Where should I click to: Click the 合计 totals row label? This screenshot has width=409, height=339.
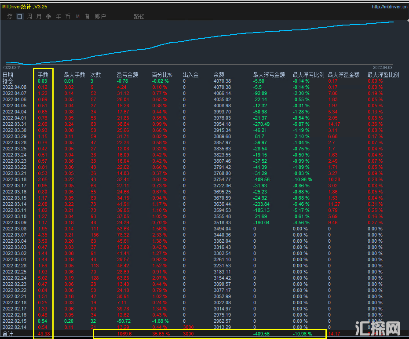[x=7, y=335]
